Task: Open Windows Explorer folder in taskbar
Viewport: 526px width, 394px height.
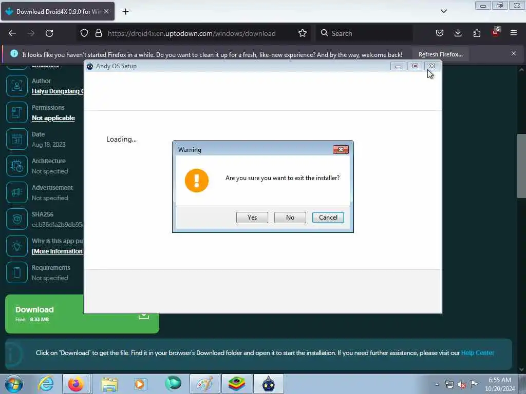Action: pyautogui.click(x=109, y=384)
